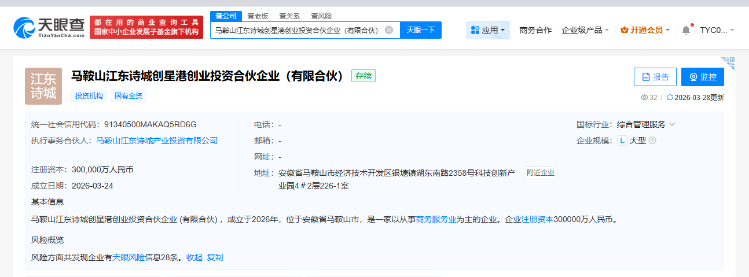Click the QR code icon in corner
749x277 pixels.
728,62
